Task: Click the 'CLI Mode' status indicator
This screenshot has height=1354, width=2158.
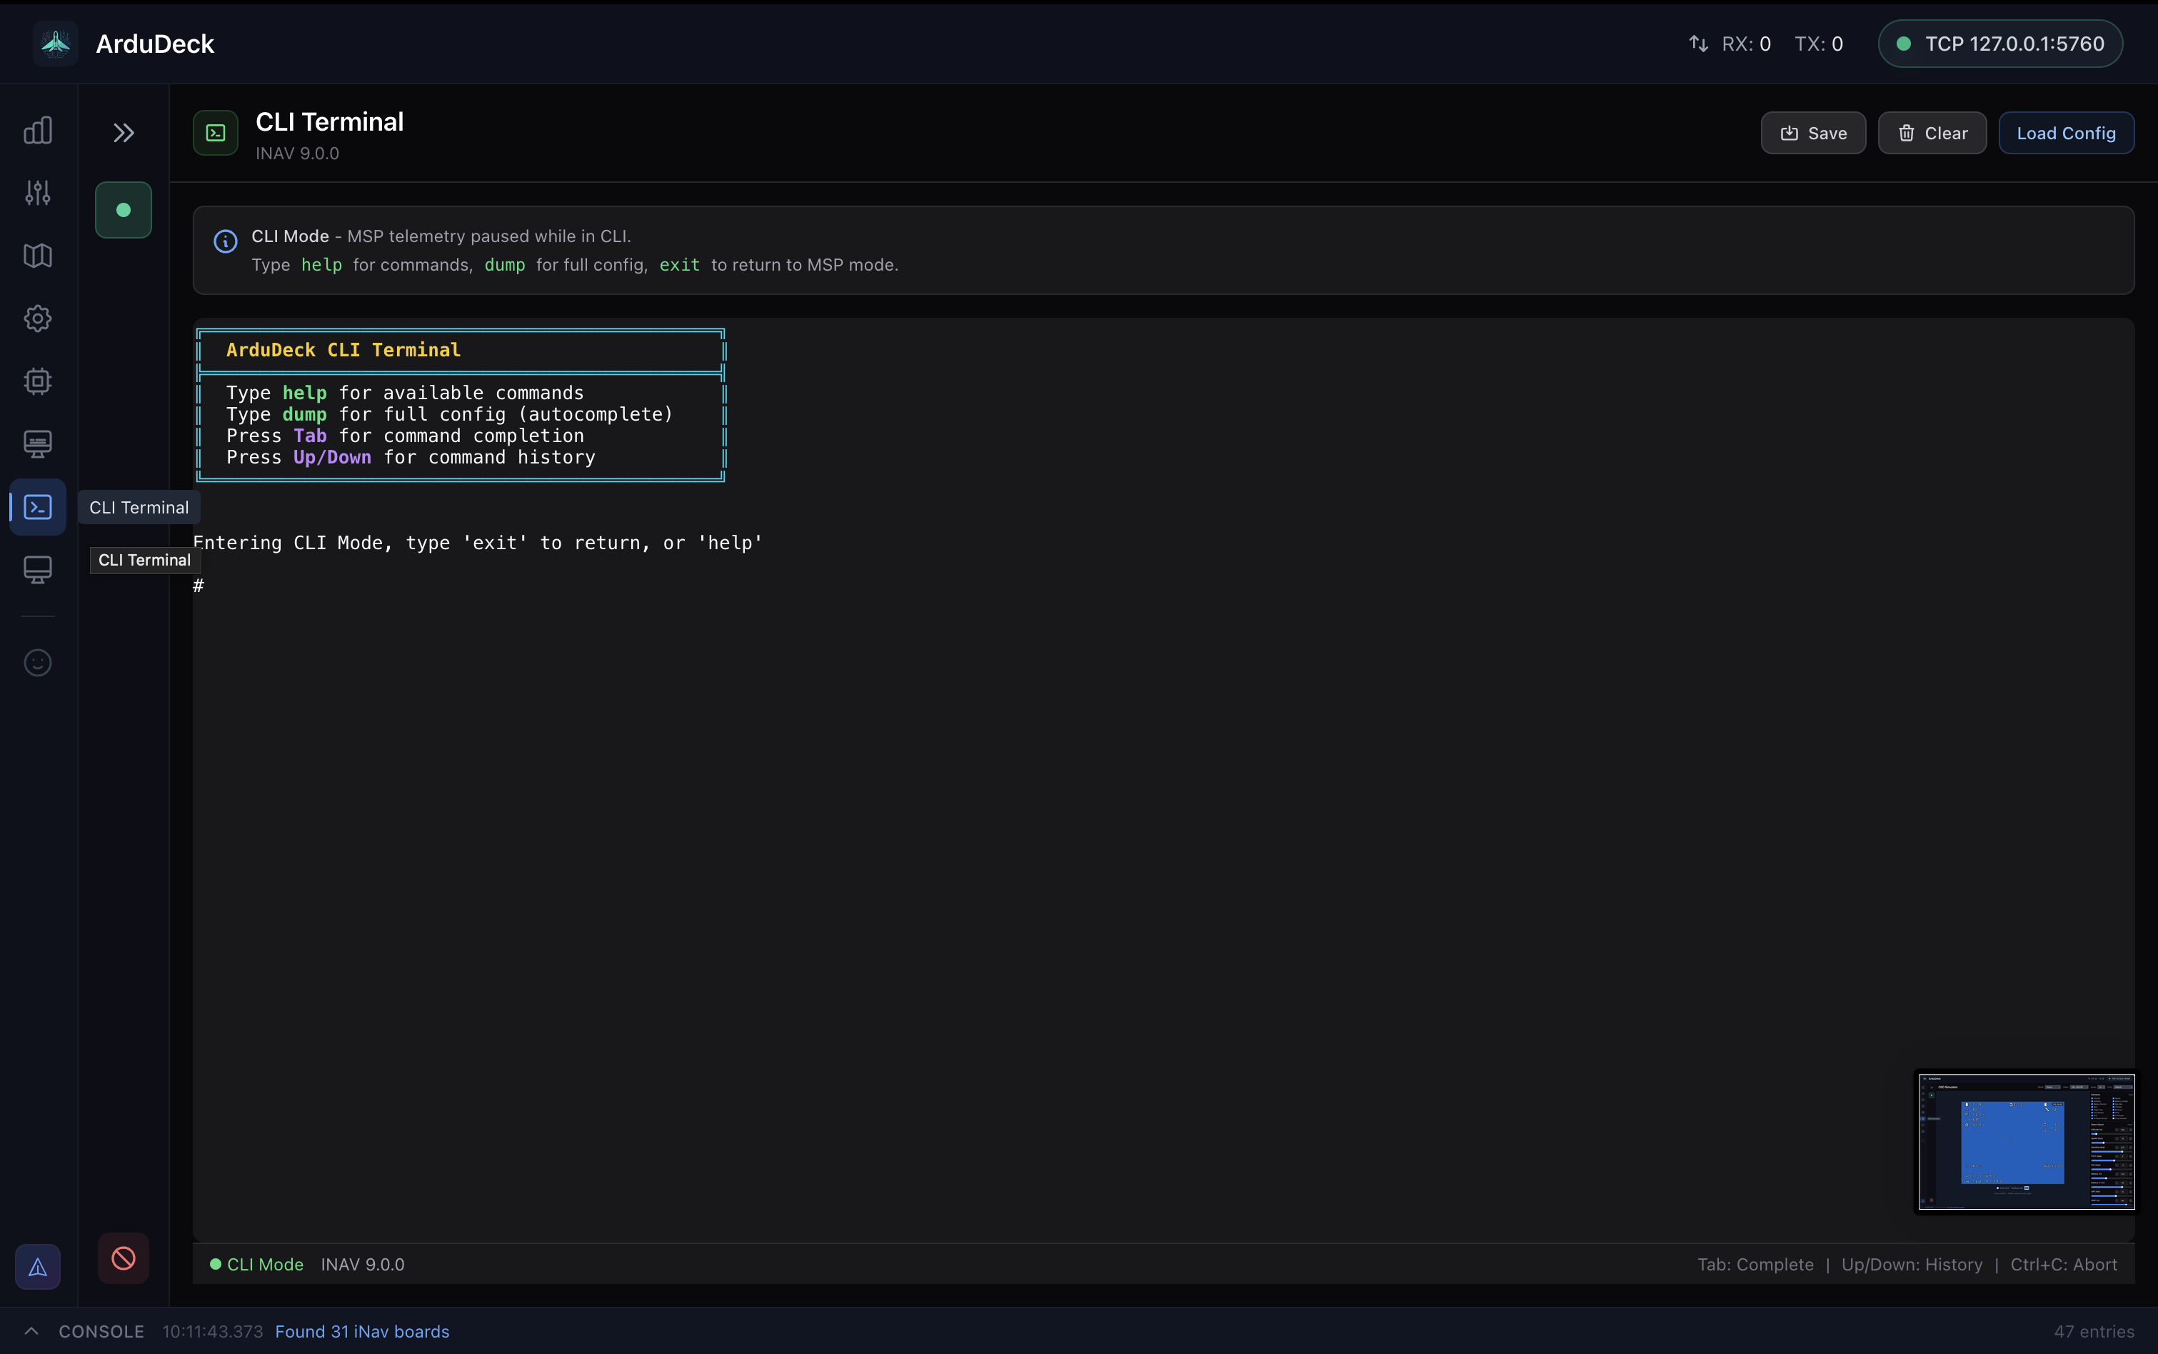Action: pos(257,1265)
